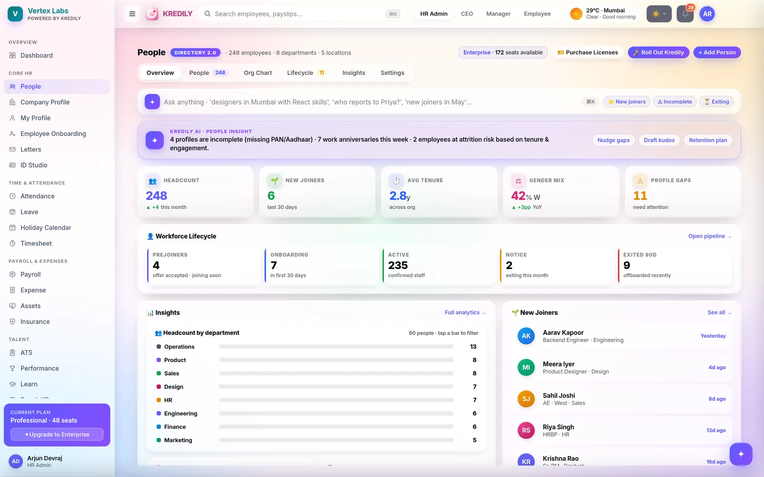Click the Timesheet icon
This screenshot has height=477, width=764.
12,243
